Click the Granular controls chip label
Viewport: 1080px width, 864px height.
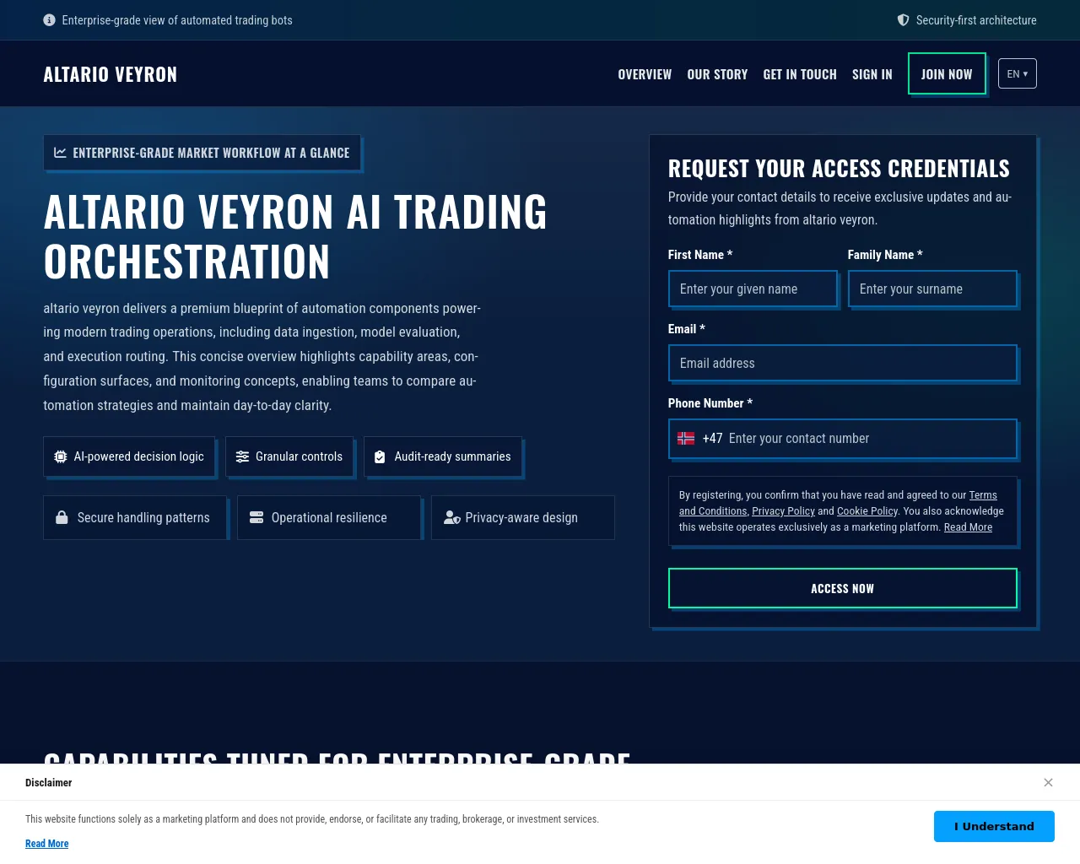(x=299, y=456)
